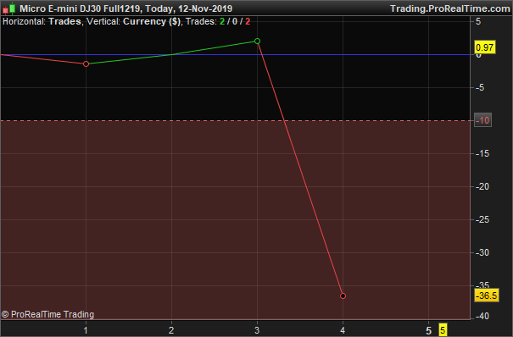
Task: Click the Today, 12-Nov-2019 date text
Action: pyautogui.click(x=189, y=8)
